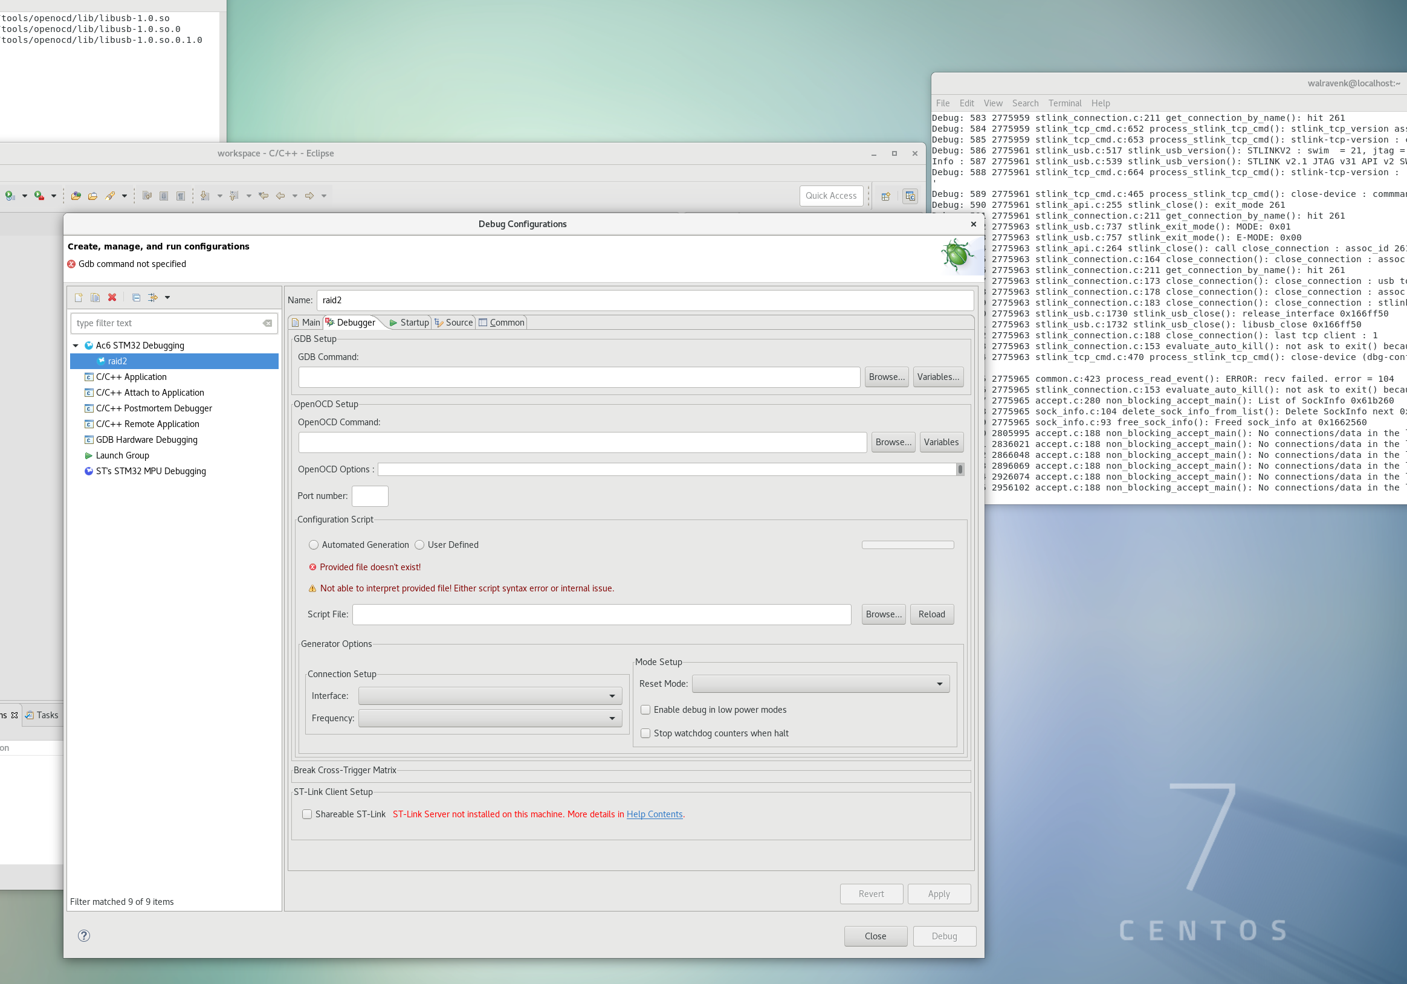This screenshot has height=984, width=1407.
Task: Enable the Shareable ST-Link checkbox
Action: (x=307, y=814)
